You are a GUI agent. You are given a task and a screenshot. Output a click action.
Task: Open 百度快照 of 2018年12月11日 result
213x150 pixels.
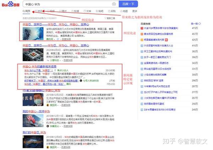68,126
